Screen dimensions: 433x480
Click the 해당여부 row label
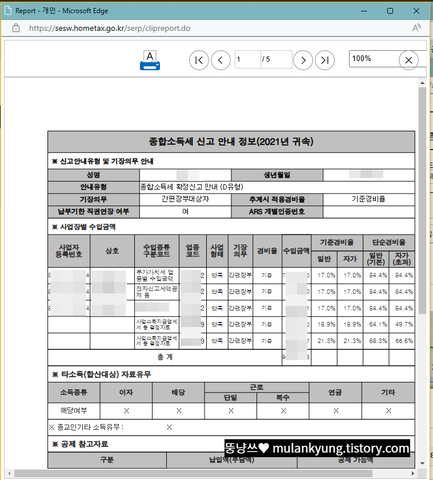pyautogui.click(x=74, y=411)
